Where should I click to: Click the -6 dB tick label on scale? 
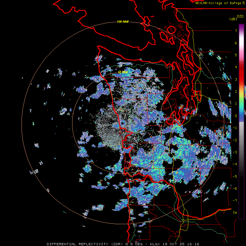coord(235,189)
